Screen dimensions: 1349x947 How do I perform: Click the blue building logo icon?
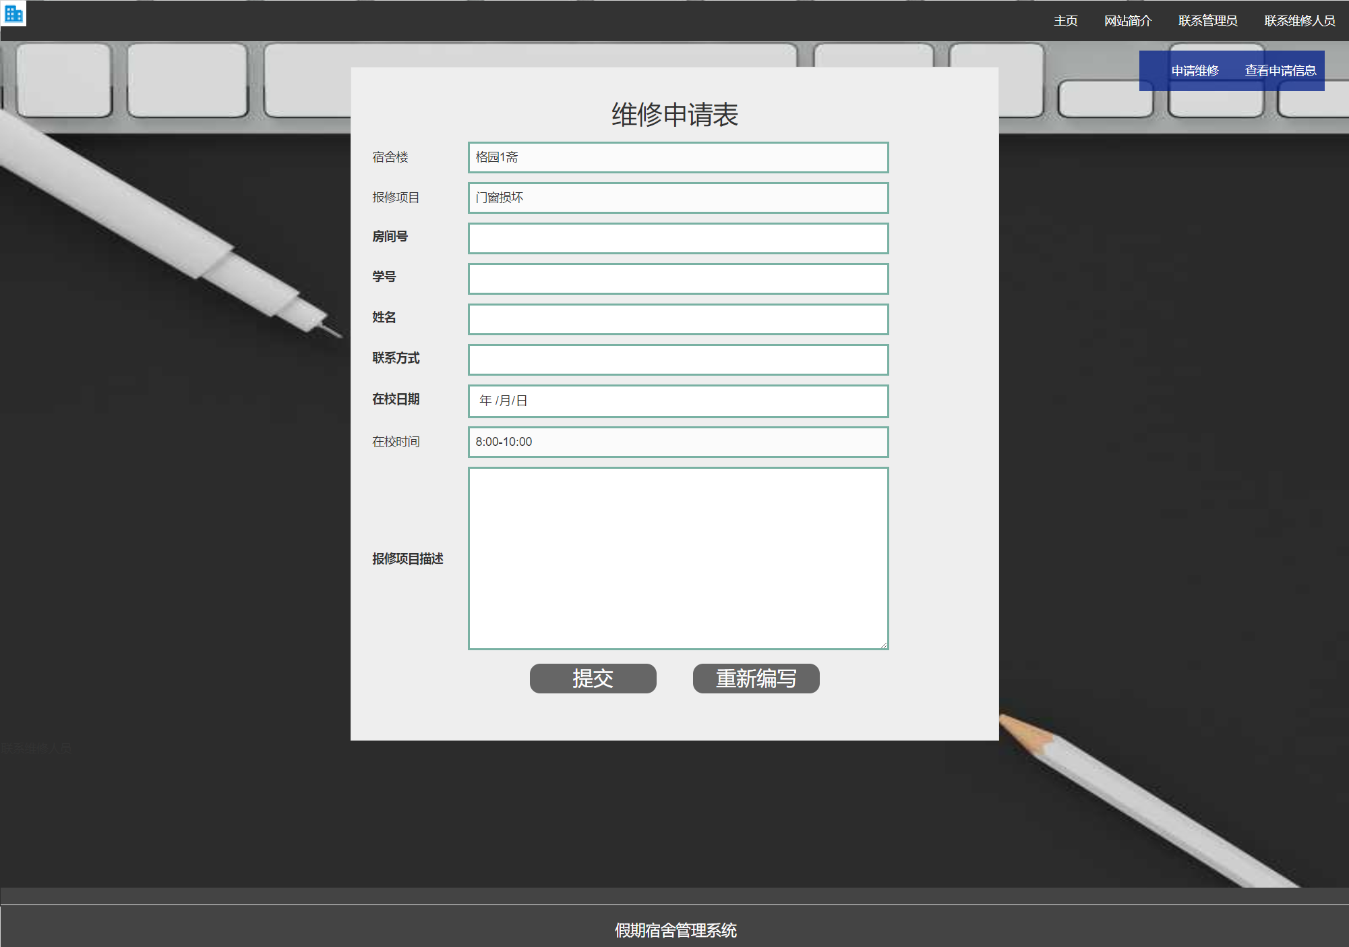[13, 13]
